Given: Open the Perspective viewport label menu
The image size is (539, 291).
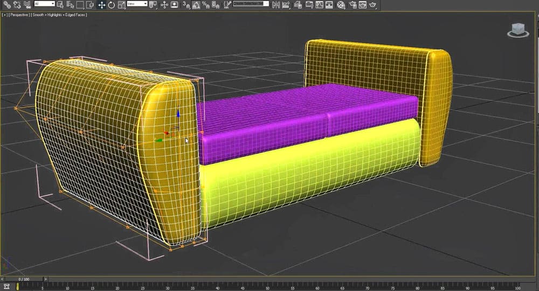Looking at the screenshot, I should click(x=19, y=15).
